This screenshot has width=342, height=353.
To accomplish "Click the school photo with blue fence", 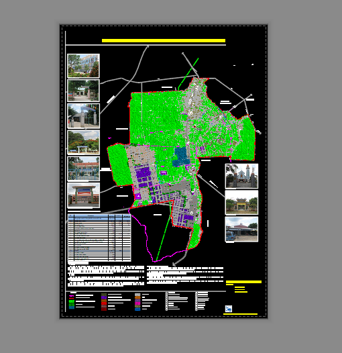I will [x=83, y=168].
